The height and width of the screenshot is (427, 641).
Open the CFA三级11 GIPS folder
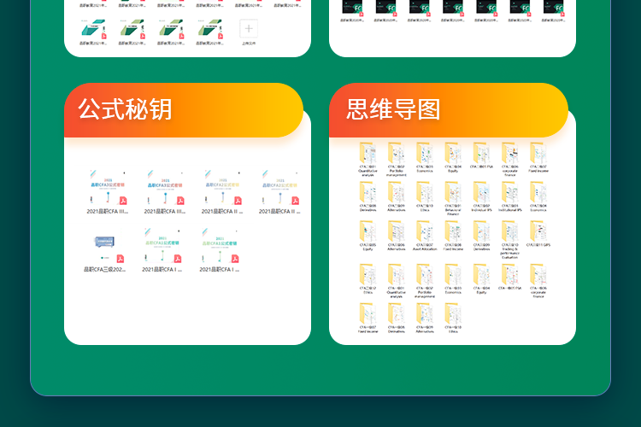(538, 234)
